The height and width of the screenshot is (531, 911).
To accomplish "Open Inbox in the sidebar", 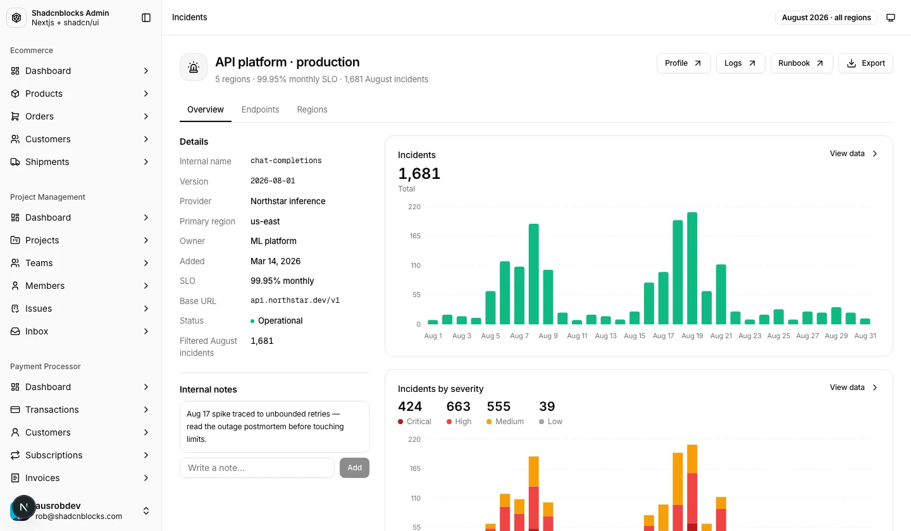I will coord(81,331).
